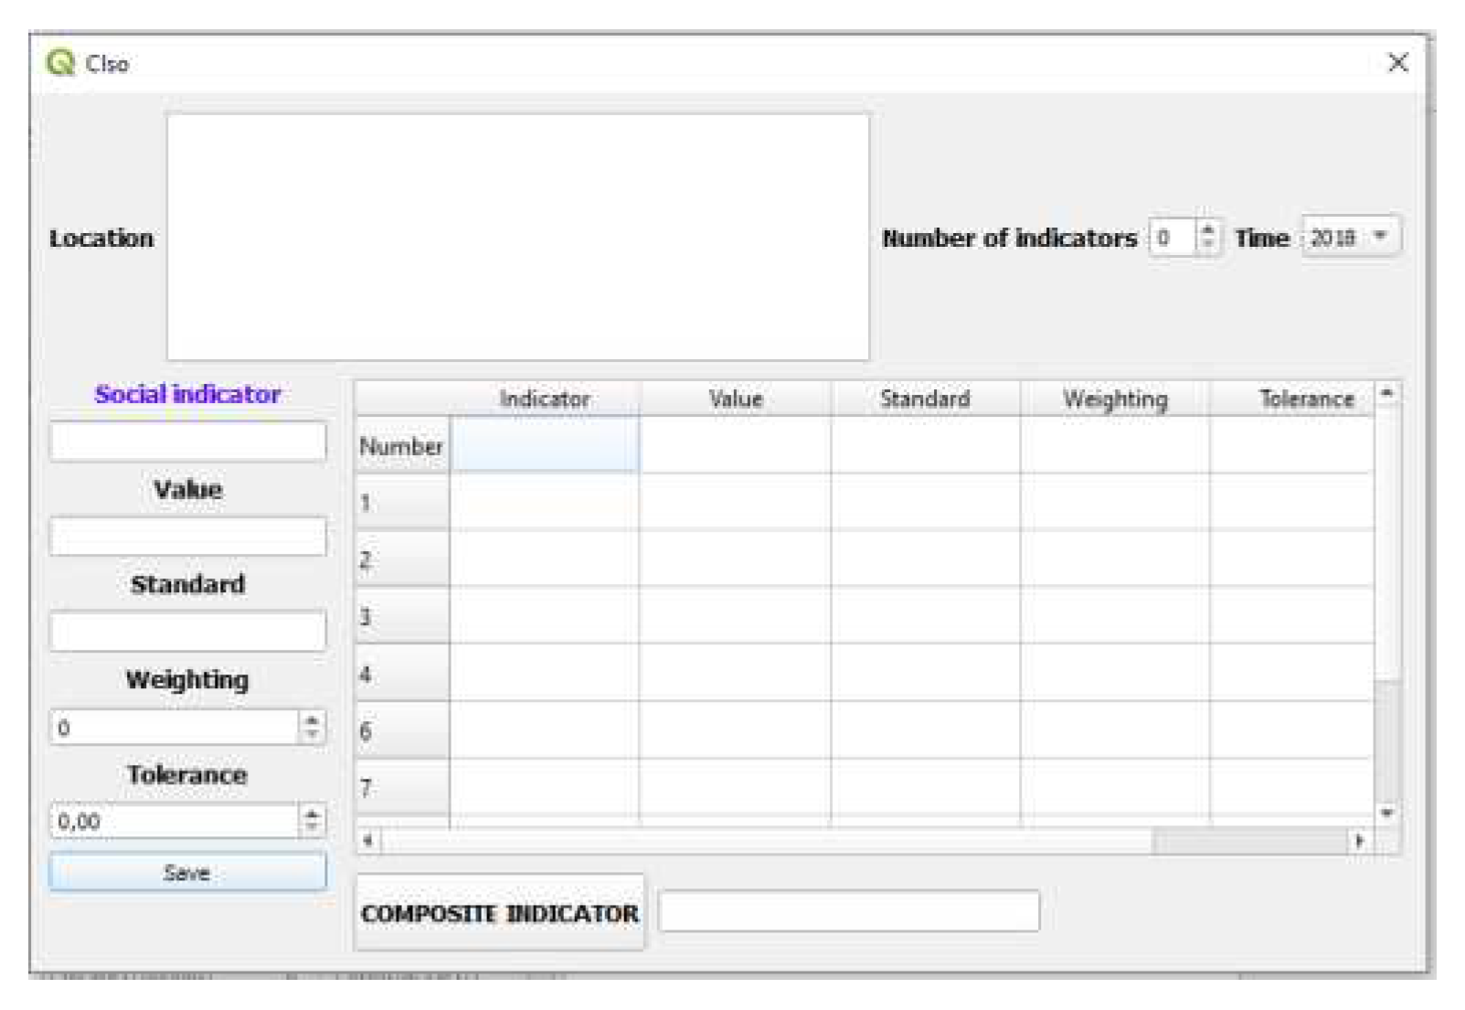Increase the Weighting spinner value

pos(312,720)
